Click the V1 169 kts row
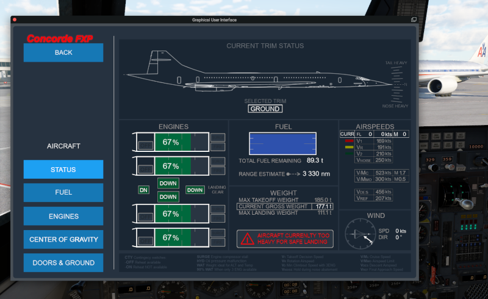 tap(373, 141)
